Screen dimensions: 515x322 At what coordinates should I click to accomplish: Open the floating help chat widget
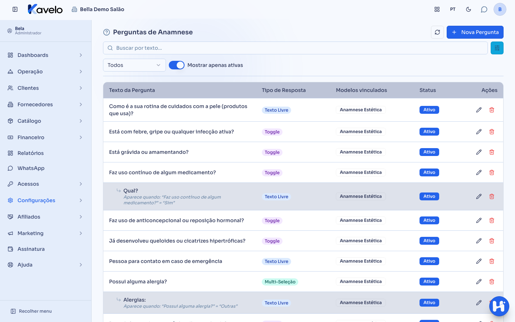click(x=499, y=306)
